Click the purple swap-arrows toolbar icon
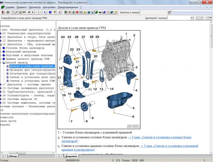213x162 pixels. (x=60, y=12)
